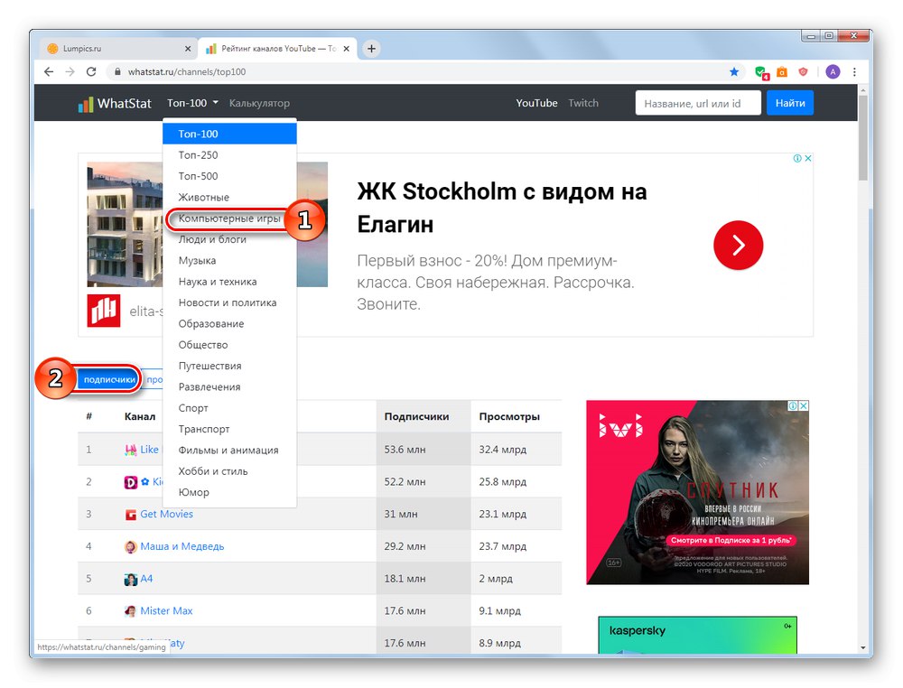Choose Хобби и стиль category

point(229,471)
